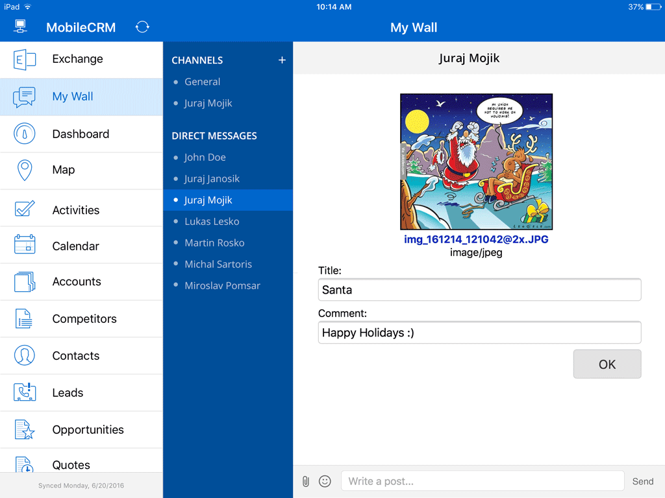
Task: Open direct message with John Doe
Action: point(205,157)
